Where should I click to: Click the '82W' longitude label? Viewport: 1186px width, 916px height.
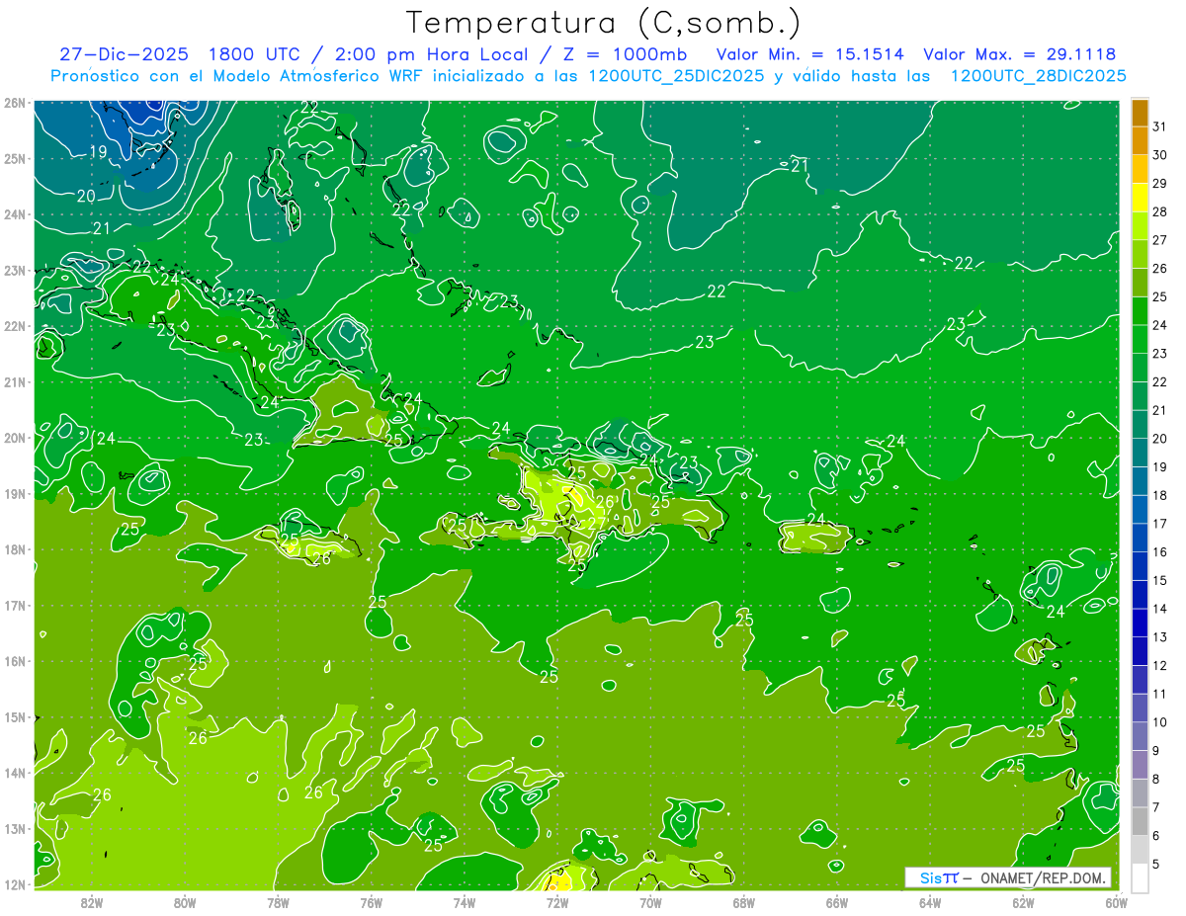point(92,902)
